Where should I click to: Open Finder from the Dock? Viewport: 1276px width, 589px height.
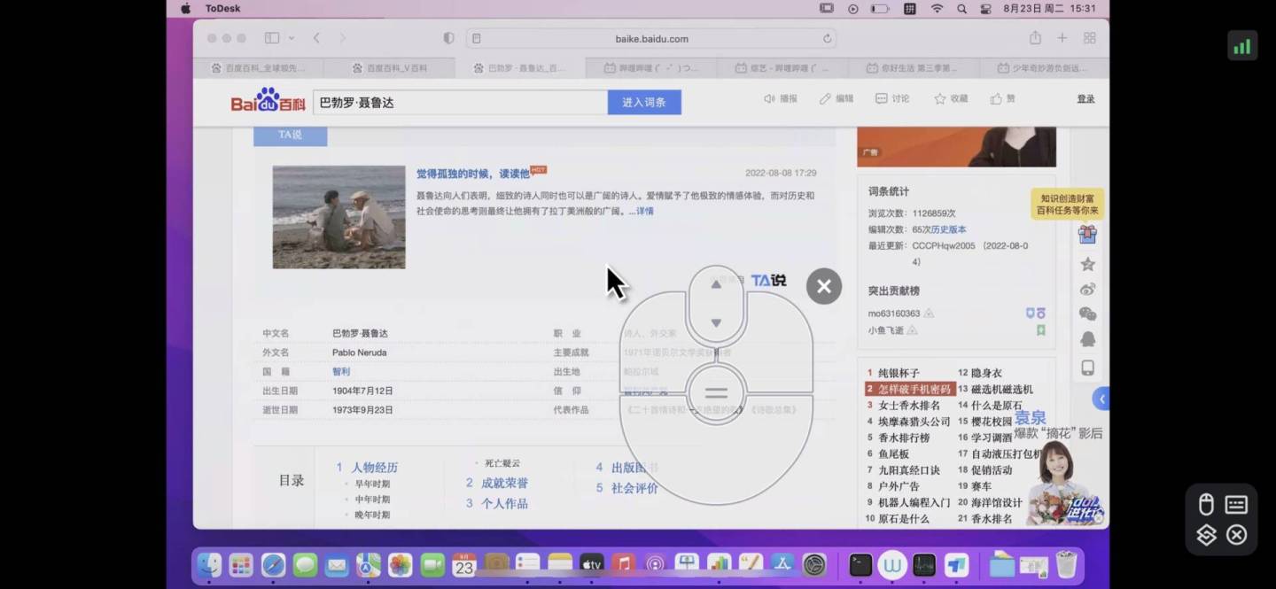[x=209, y=564]
